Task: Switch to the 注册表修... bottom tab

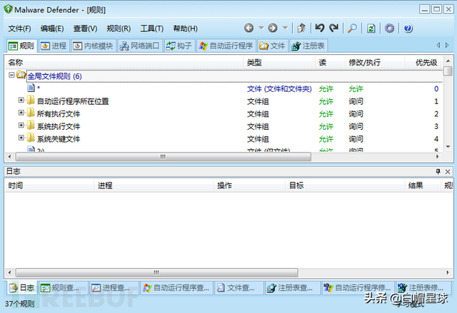Action: point(424,288)
